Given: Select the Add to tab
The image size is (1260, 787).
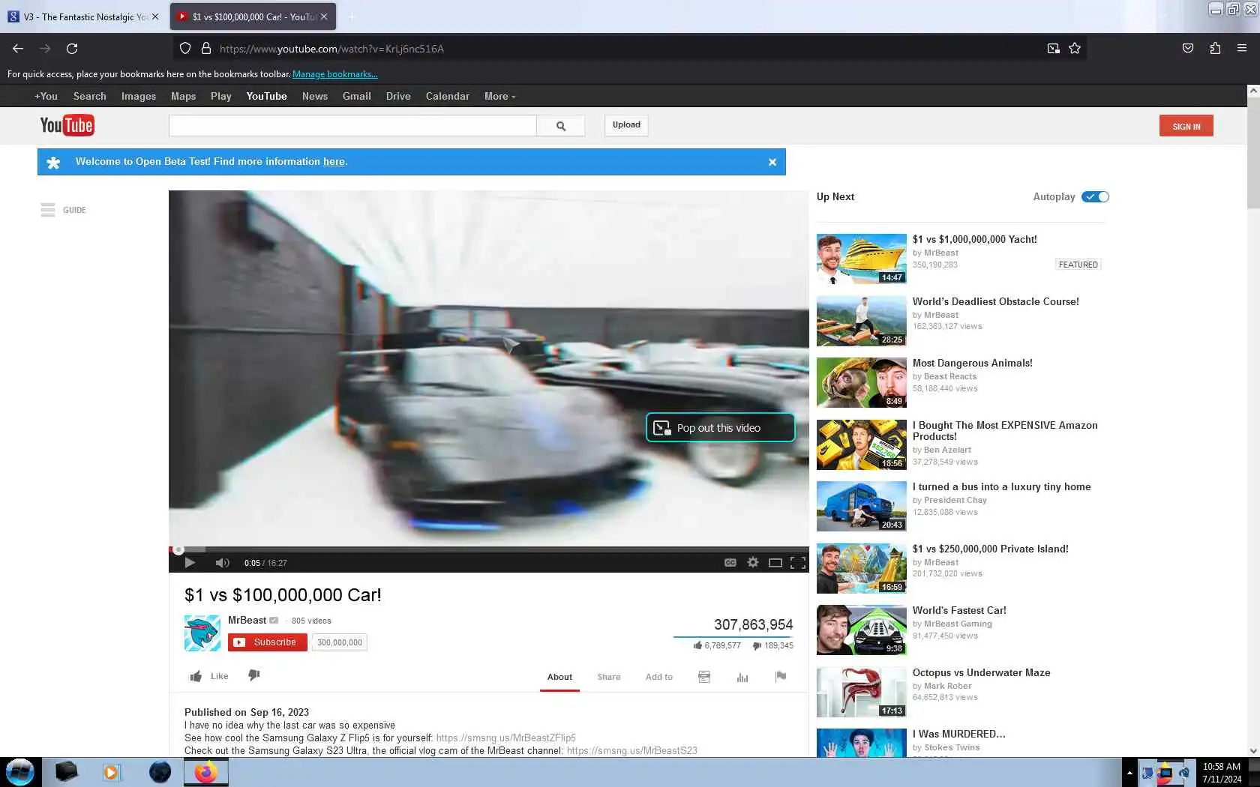Looking at the screenshot, I should tap(659, 677).
